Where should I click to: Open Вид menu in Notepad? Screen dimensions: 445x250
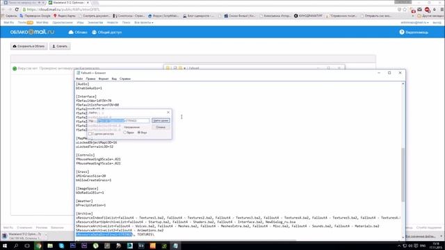click(114, 78)
